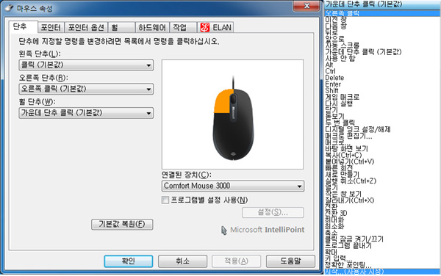The image size is (441, 276).
Task: Select 전환 3D in the command list
Action: pyautogui.click(x=336, y=213)
